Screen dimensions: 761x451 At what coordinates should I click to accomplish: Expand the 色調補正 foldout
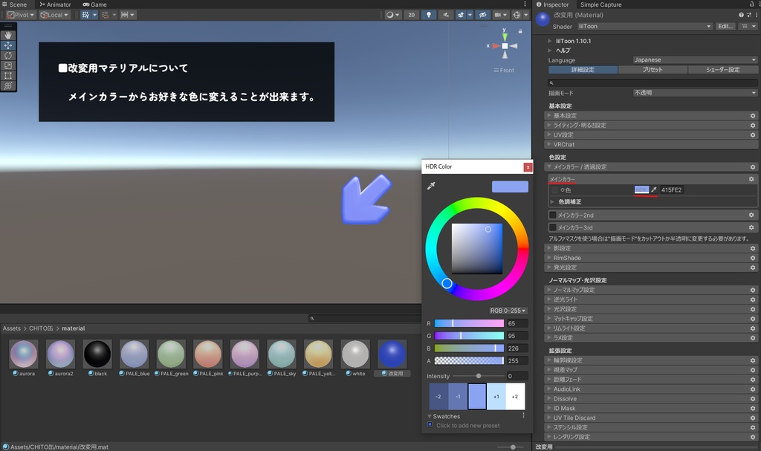[x=552, y=202]
